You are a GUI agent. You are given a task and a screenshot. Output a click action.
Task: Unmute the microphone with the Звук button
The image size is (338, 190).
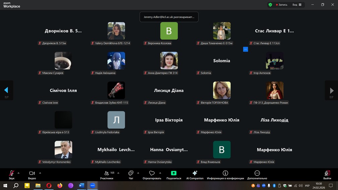[11, 173]
